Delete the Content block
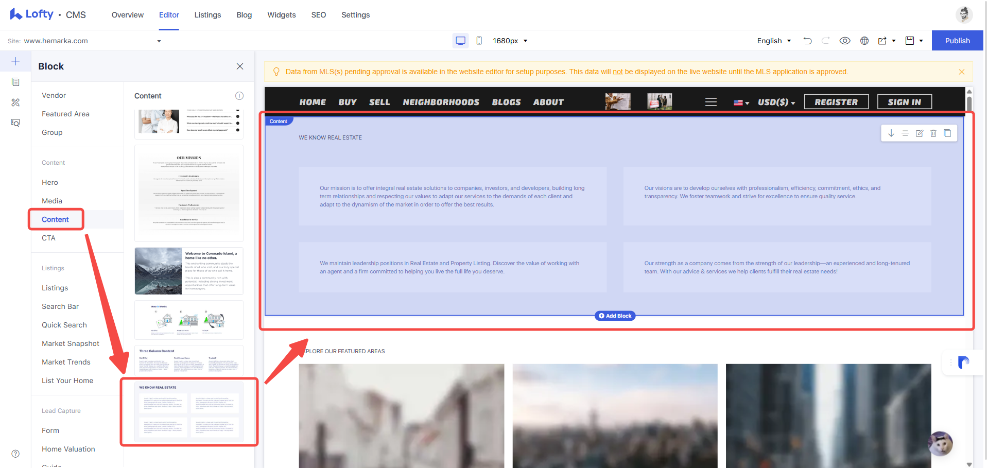Image resolution: width=988 pixels, height=468 pixels. click(933, 133)
